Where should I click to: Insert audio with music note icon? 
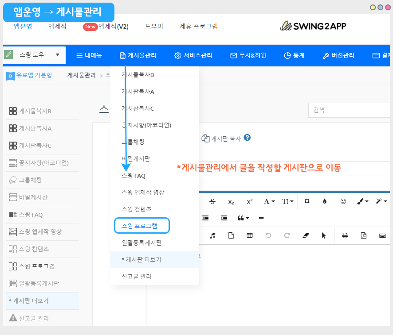[212, 235]
